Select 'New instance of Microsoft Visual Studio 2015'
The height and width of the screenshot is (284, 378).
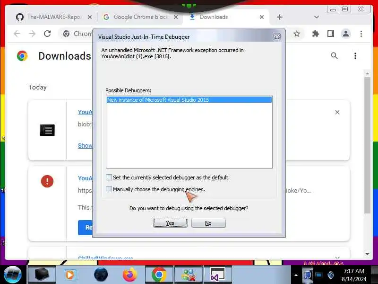pyautogui.click(x=189, y=100)
